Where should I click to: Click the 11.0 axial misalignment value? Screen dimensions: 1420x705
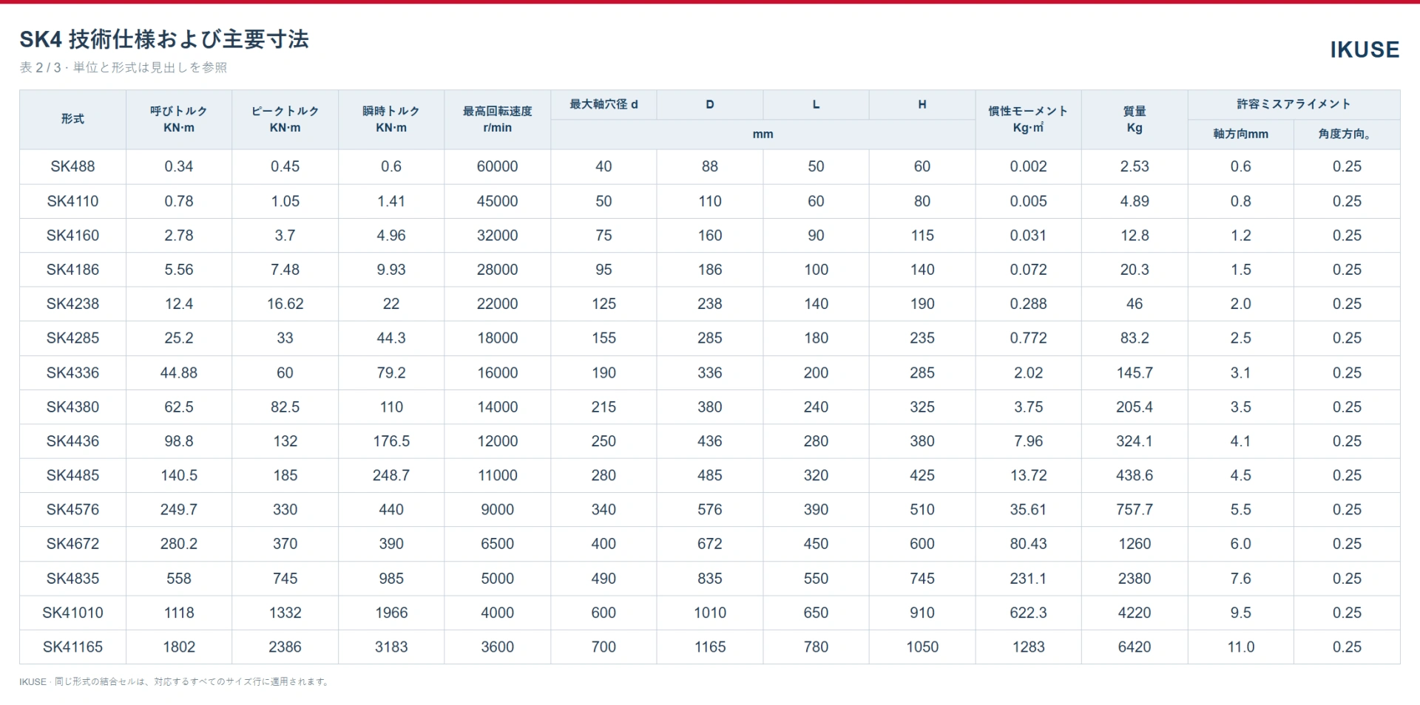(1240, 647)
